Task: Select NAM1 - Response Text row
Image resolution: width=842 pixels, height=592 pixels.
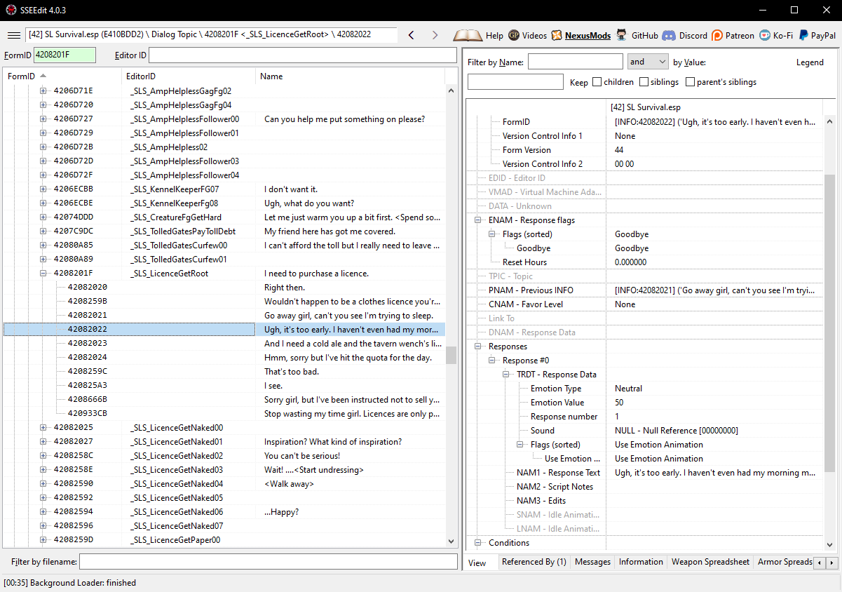Action: click(x=645, y=473)
